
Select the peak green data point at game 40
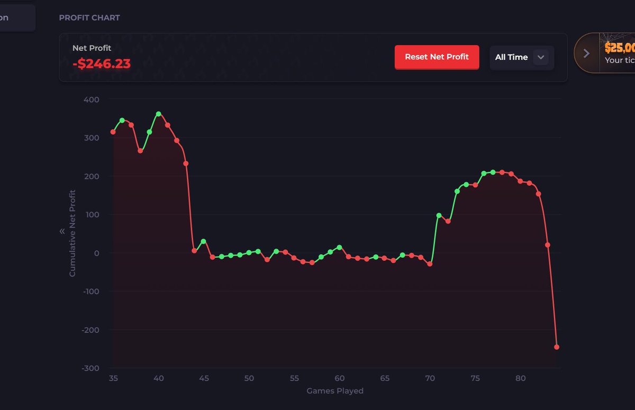[x=158, y=114]
